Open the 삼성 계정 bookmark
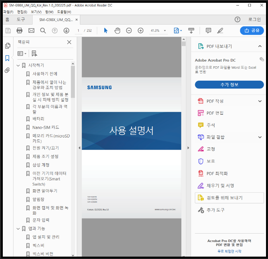Screen dimensions: 268x259 [41, 165]
